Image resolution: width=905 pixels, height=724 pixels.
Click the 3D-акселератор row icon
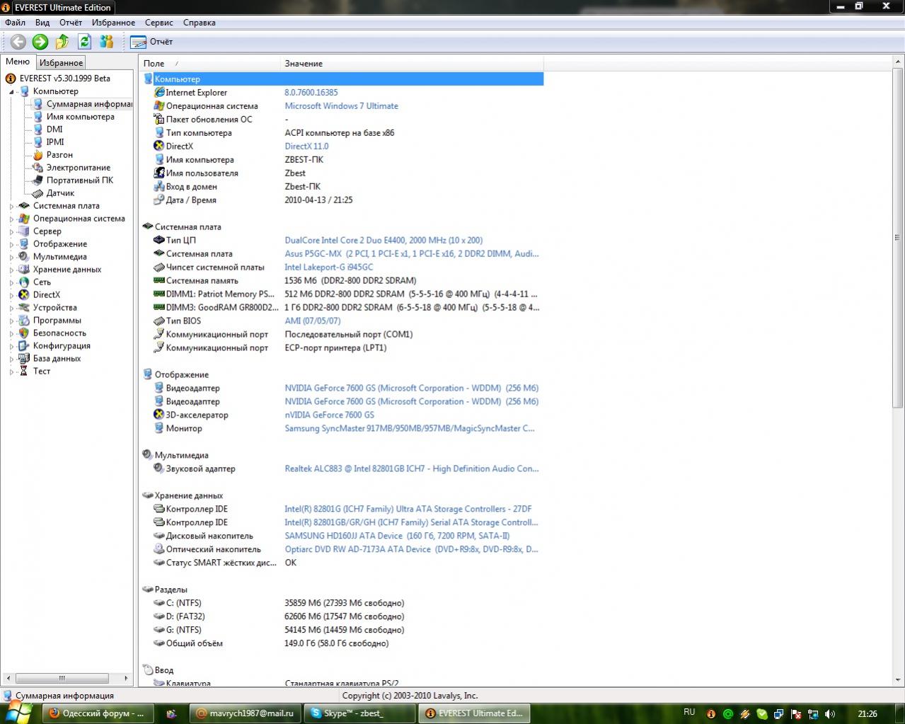tap(159, 415)
